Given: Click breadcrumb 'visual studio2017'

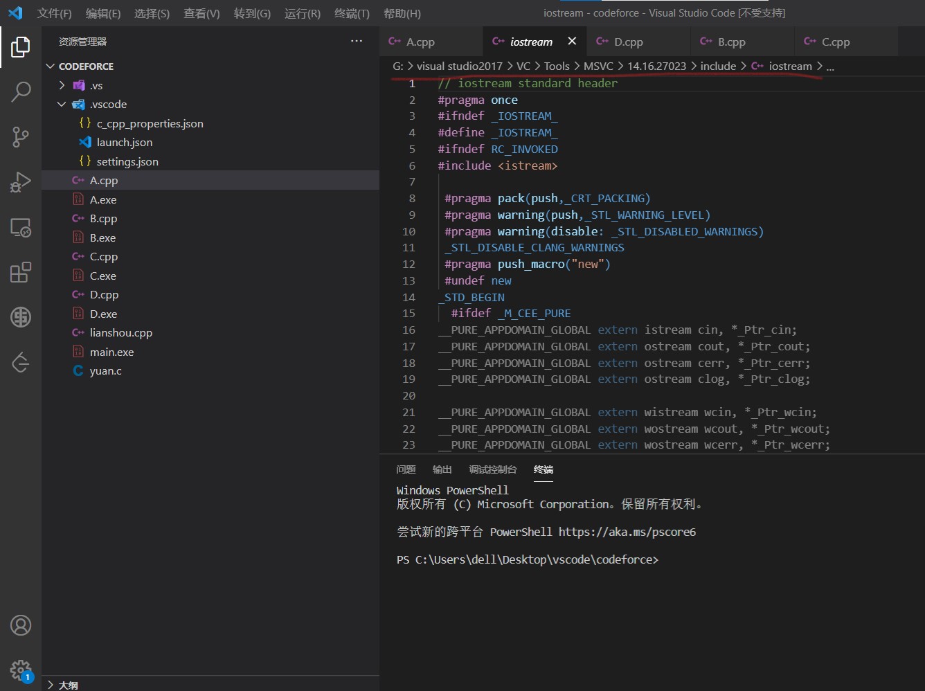Looking at the screenshot, I should [460, 66].
